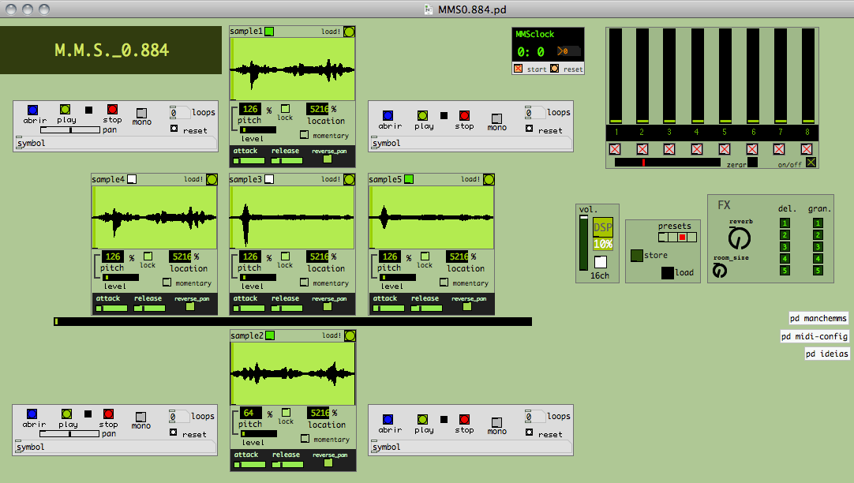Viewport: 854px width, 483px height.
Task: Click the load! bang on sample5
Action: 488,179
